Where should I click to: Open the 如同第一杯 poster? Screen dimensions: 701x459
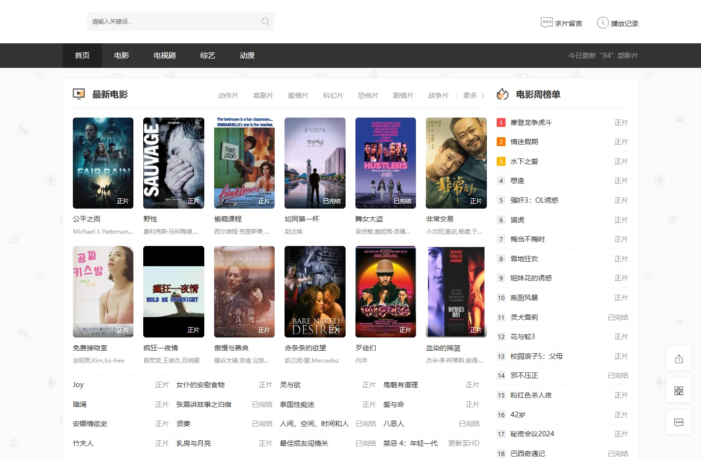(315, 163)
